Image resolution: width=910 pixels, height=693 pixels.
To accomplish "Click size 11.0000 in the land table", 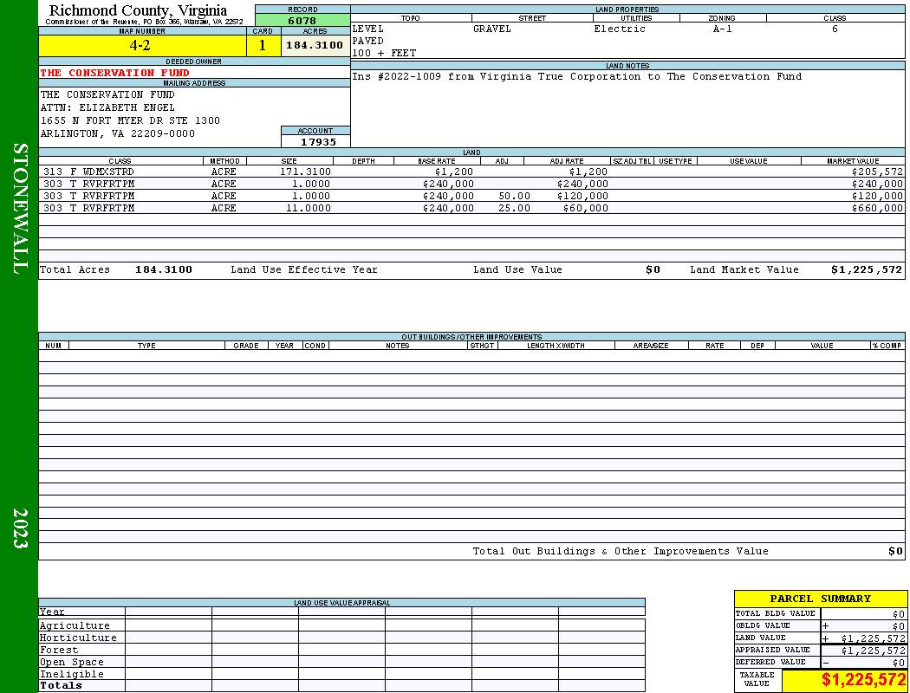I will tap(309, 208).
